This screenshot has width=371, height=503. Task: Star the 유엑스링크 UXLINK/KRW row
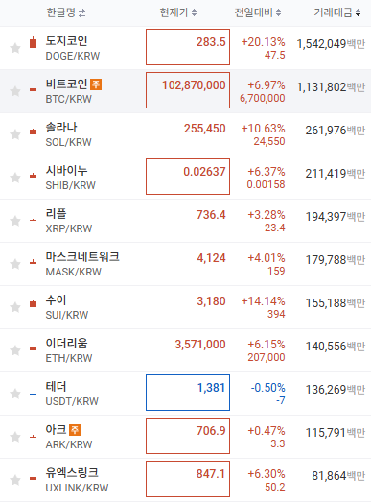coord(15,480)
